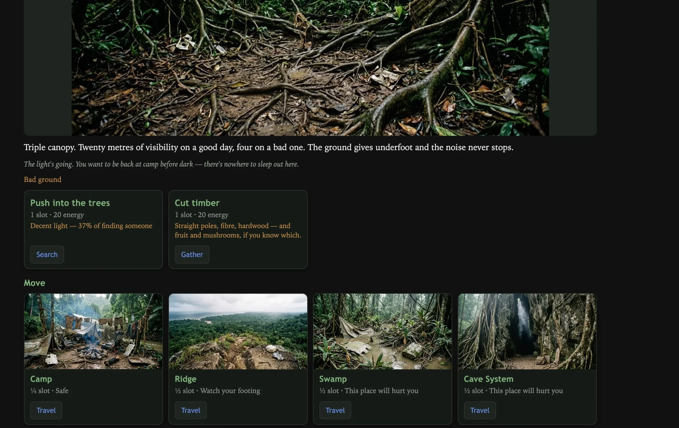679x428 pixels.
Task: Select the 'Cut timber' heading
Action: tap(197, 203)
